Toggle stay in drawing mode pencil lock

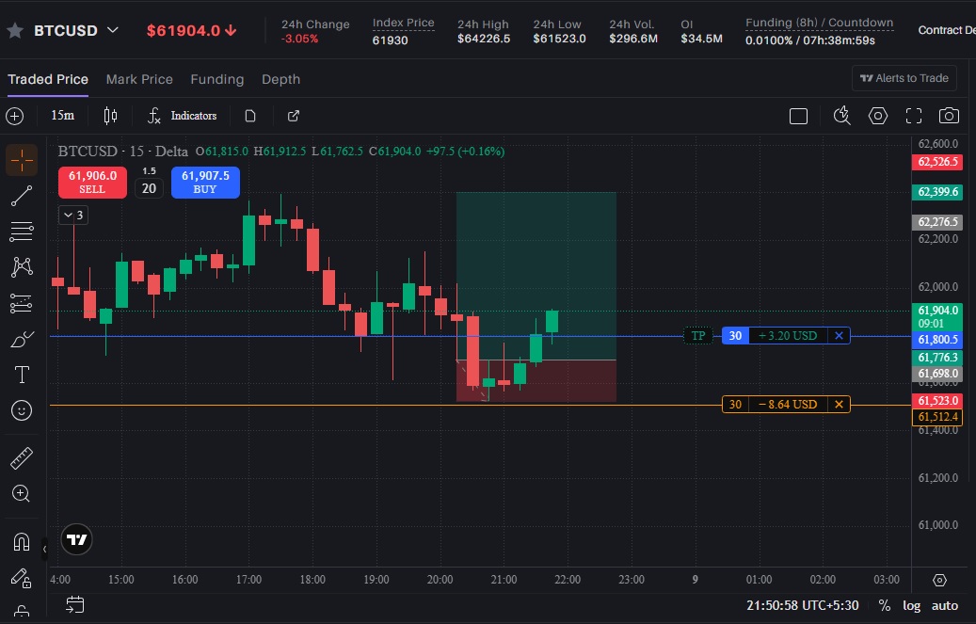21,578
